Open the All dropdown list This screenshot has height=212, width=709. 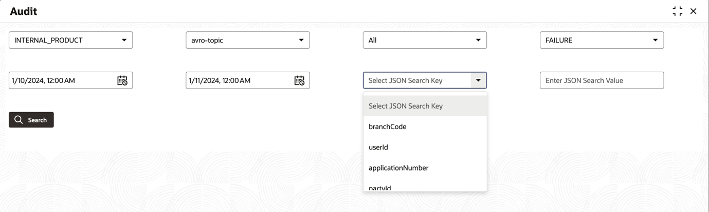tap(425, 40)
